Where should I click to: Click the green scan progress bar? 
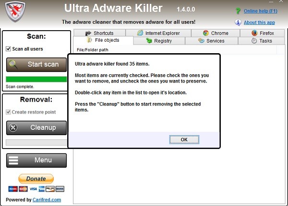click(x=36, y=79)
